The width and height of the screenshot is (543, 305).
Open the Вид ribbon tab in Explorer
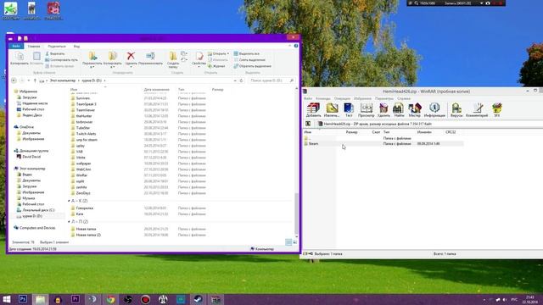point(76,46)
